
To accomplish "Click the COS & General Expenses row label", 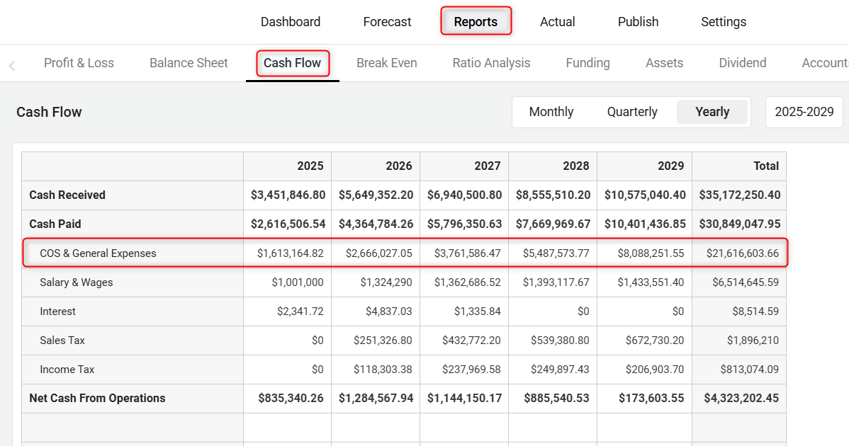I will [98, 253].
